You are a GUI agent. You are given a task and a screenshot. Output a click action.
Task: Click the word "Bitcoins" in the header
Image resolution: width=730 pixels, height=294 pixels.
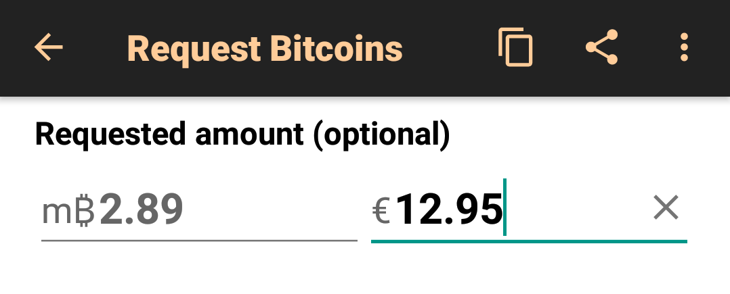[336, 48]
